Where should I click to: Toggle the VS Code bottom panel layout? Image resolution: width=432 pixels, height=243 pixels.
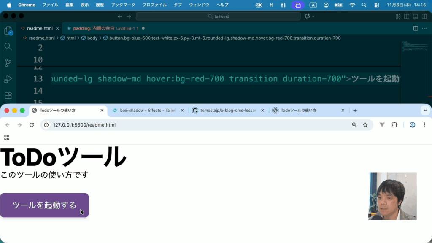[415, 16]
